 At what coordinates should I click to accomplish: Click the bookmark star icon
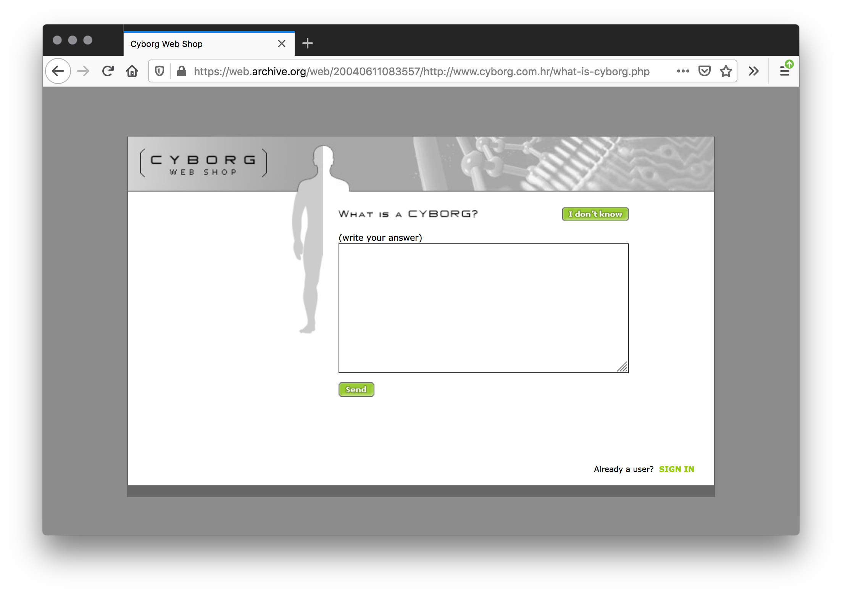[x=726, y=72]
